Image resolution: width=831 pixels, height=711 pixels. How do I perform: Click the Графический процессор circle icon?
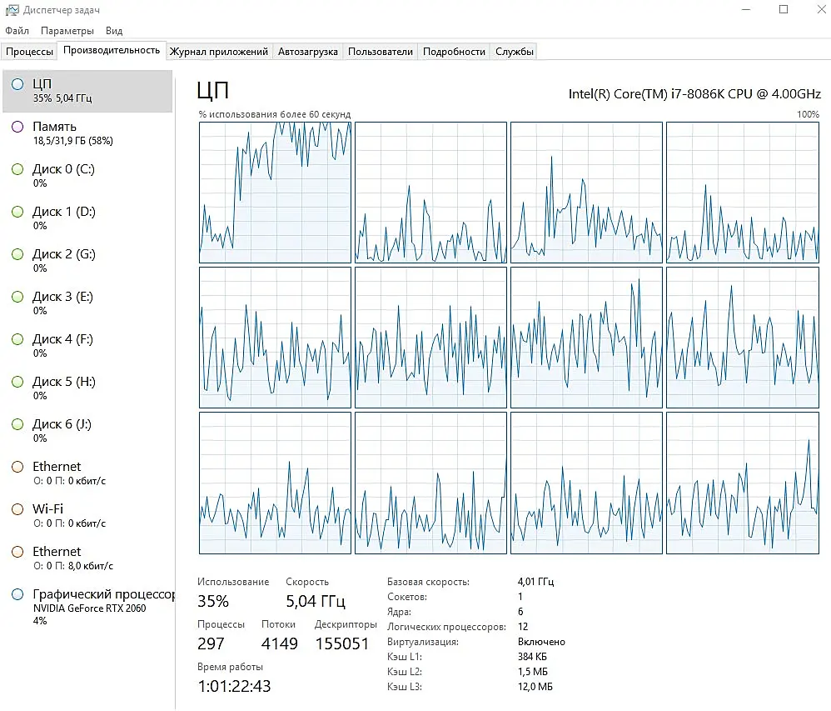tap(17, 594)
